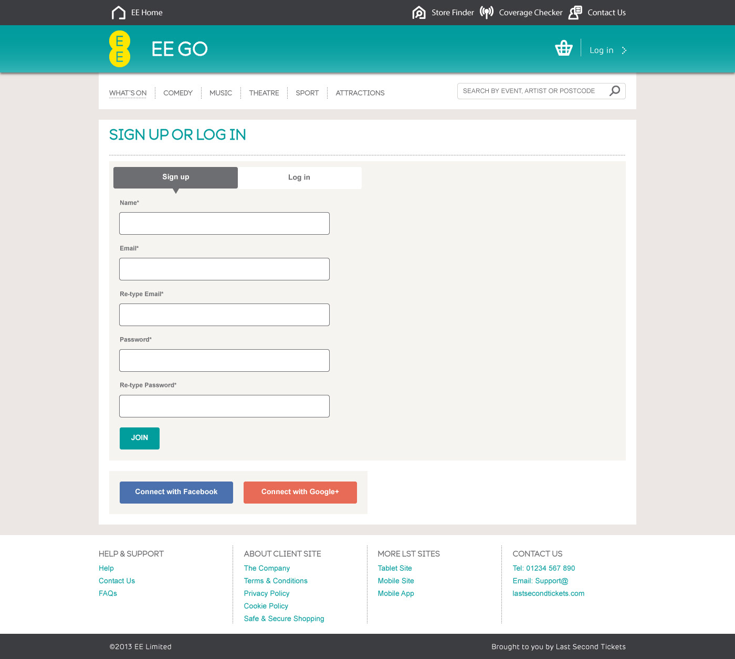Screen dimensions: 735x659
Task: Open The Company footer link
Action: click(x=267, y=568)
